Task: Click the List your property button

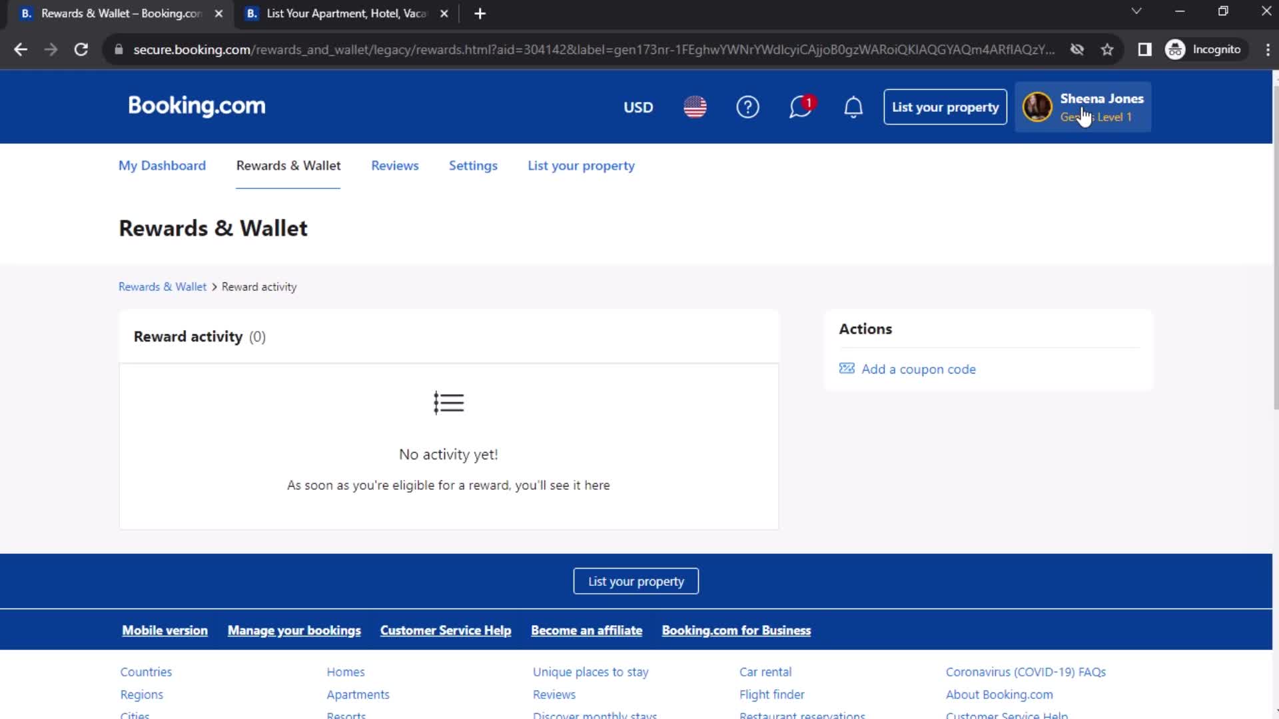Action: click(x=945, y=107)
